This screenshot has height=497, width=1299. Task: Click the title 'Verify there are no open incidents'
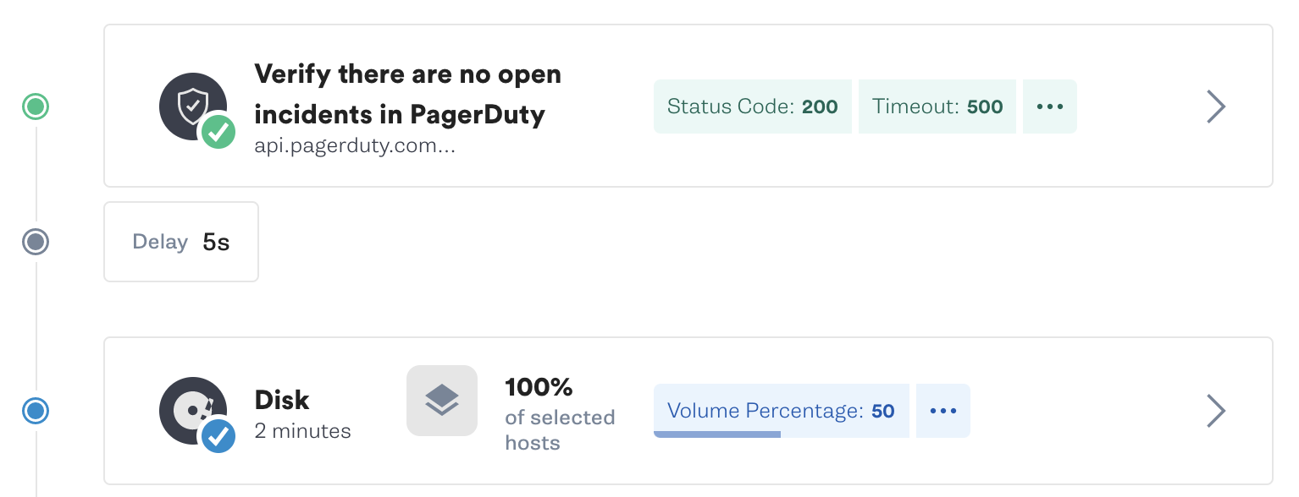(x=407, y=93)
